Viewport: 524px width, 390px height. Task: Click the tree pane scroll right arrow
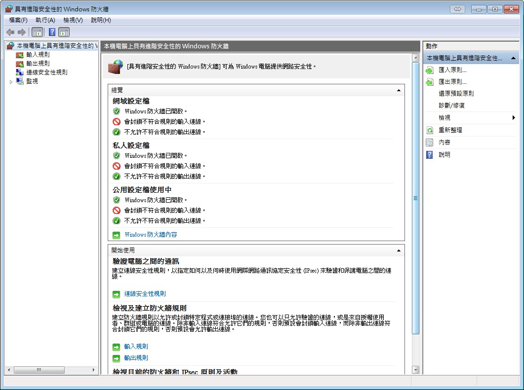tap(93, 370)
